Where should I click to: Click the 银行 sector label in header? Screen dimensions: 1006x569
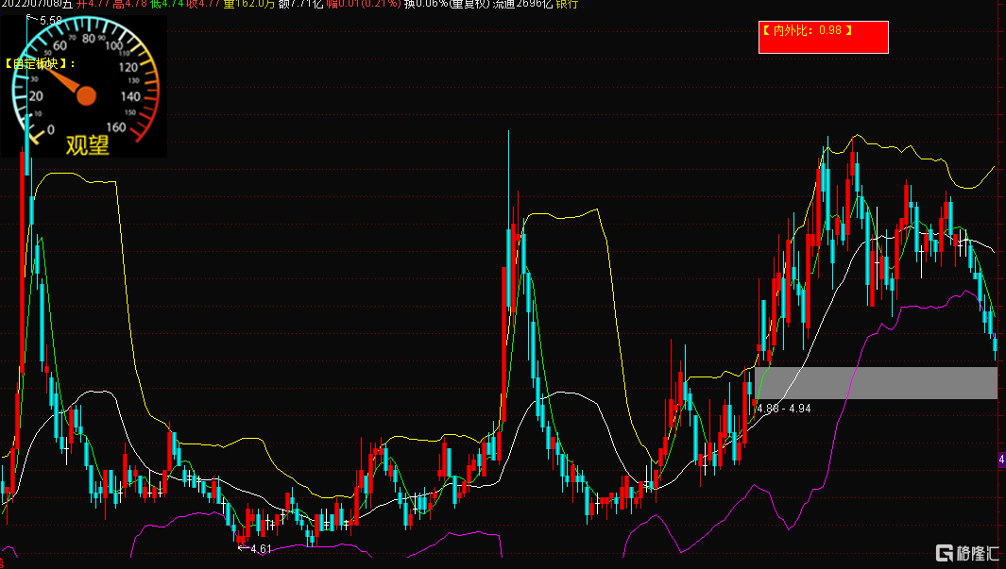567,5
